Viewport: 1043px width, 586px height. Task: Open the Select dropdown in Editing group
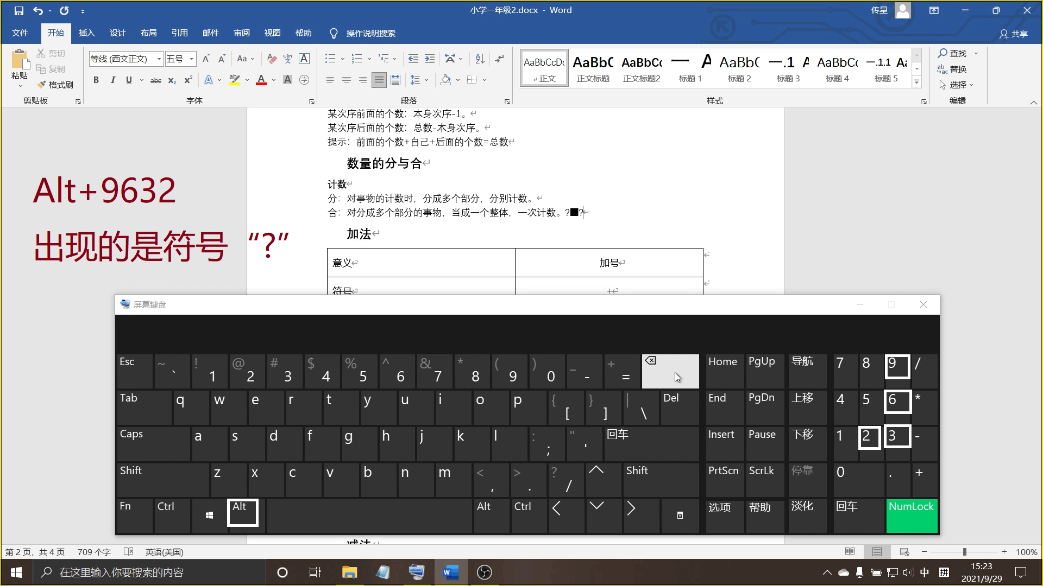(x=957, y=85)
